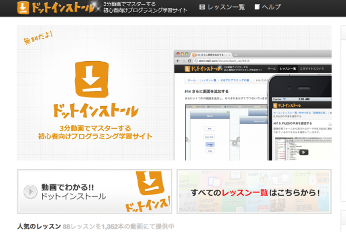Click the このサイトについて item in mockup

pos(312,69)
